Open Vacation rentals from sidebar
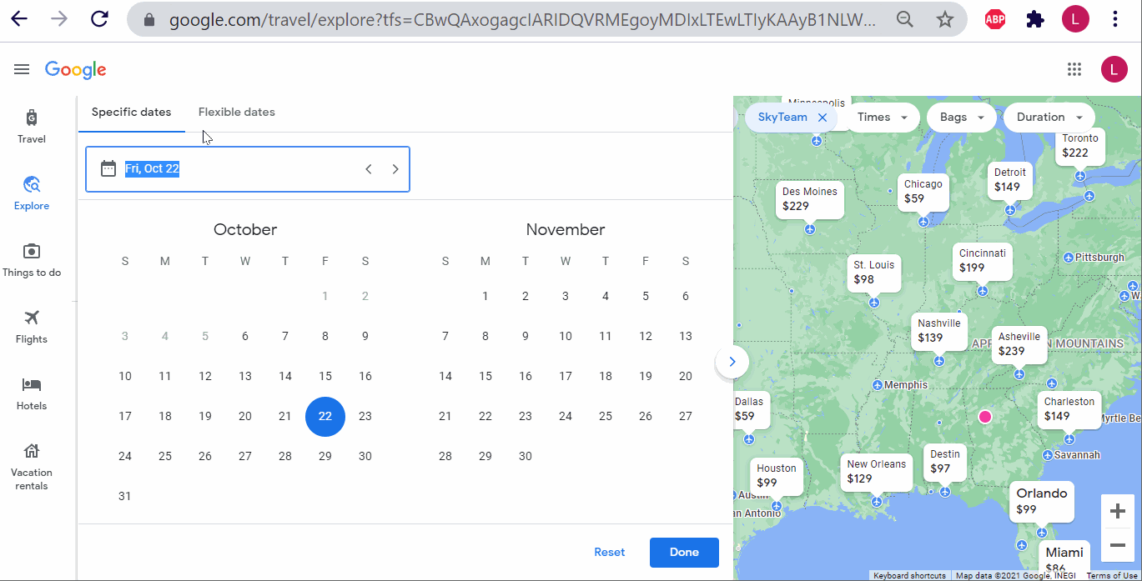Screen dimensions: 1142x581 click(32, 465)
